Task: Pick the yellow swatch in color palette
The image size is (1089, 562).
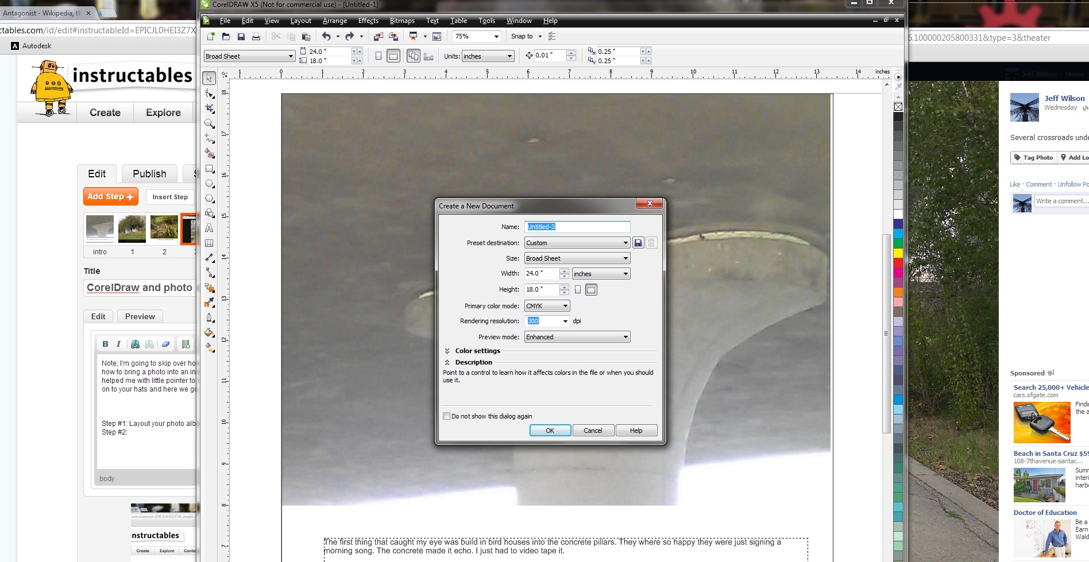Action: click(x=898, y=253)
